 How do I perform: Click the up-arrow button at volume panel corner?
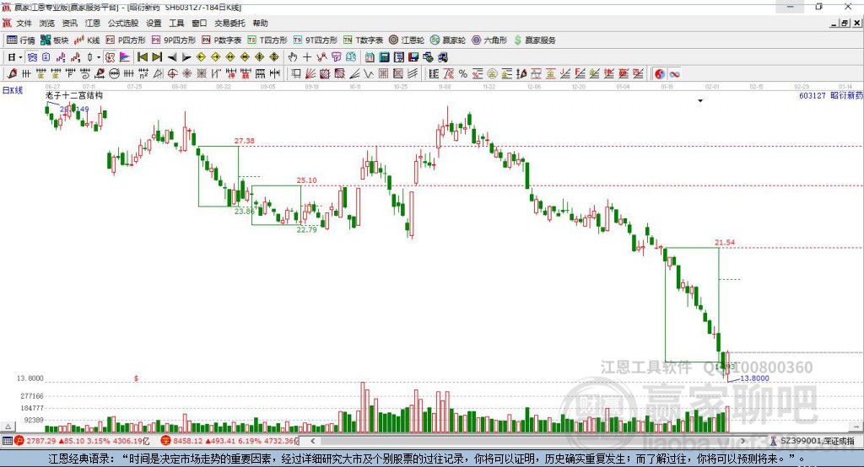(8, 427)
